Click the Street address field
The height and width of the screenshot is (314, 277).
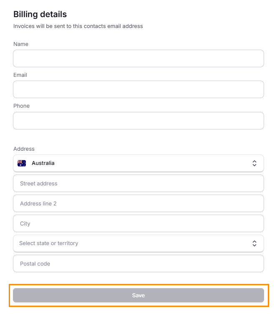[138, 183]
